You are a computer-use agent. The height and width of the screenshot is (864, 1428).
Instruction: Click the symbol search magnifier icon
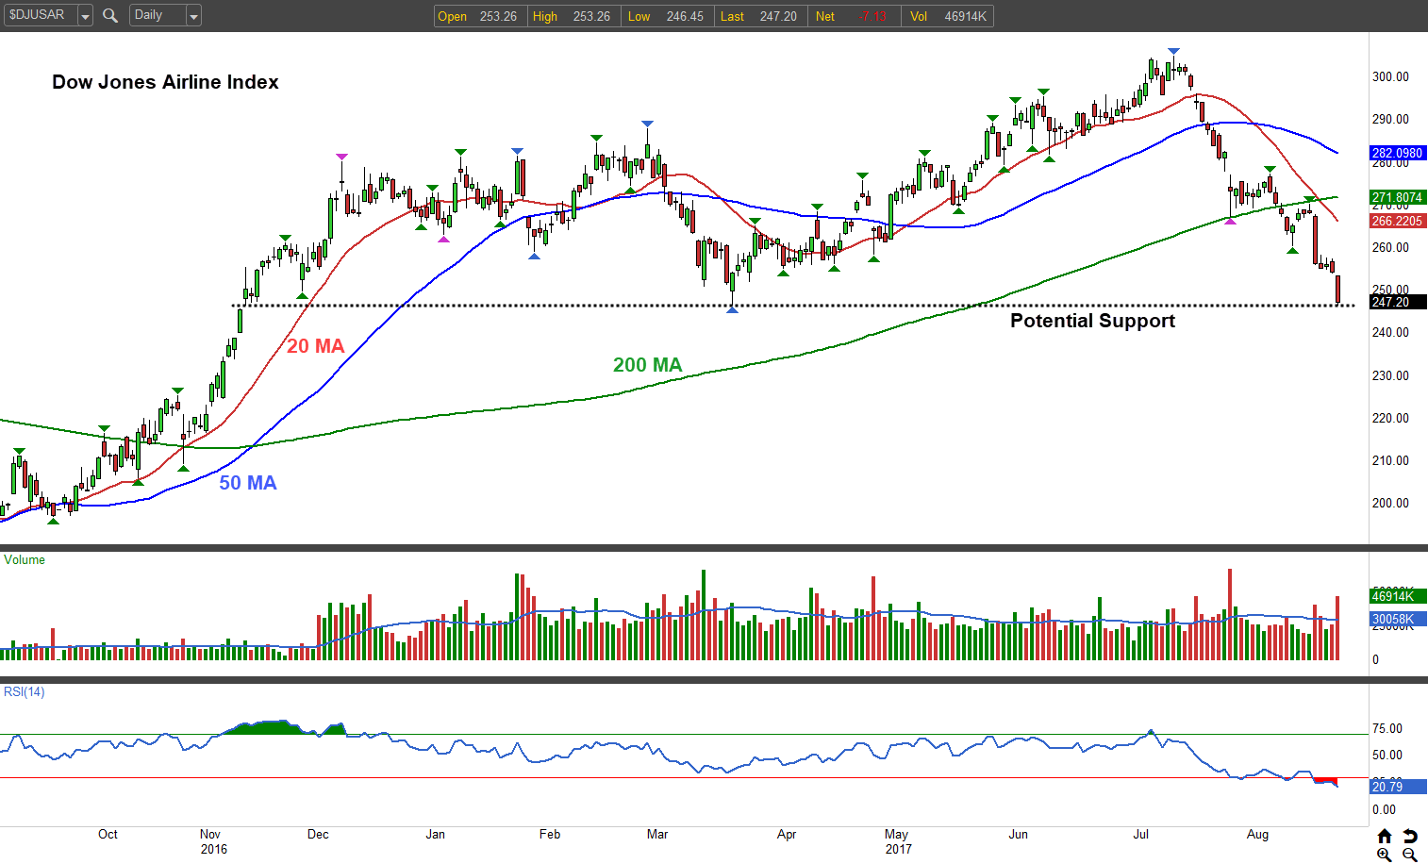tap(110, 15)
